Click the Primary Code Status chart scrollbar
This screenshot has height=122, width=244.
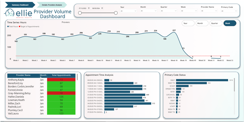click(x=234, y=85)
